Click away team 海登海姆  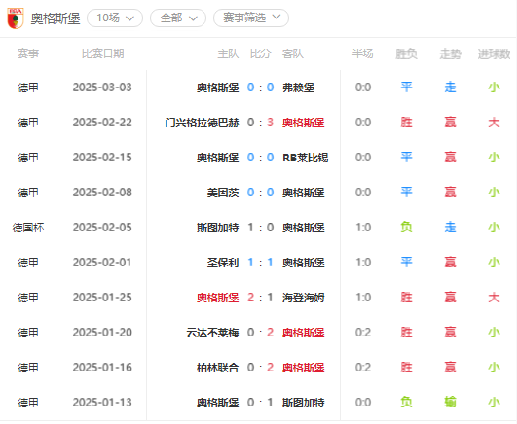[304, 298]
